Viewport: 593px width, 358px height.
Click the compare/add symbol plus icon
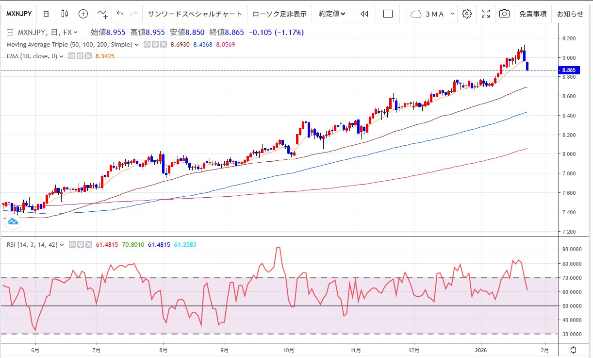tap(83, 14)
